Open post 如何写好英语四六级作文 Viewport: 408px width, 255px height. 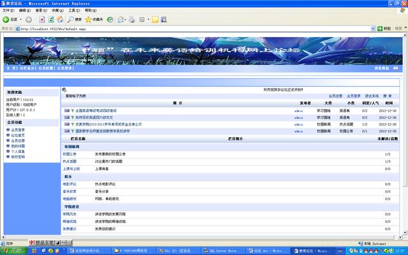[94, 117]
